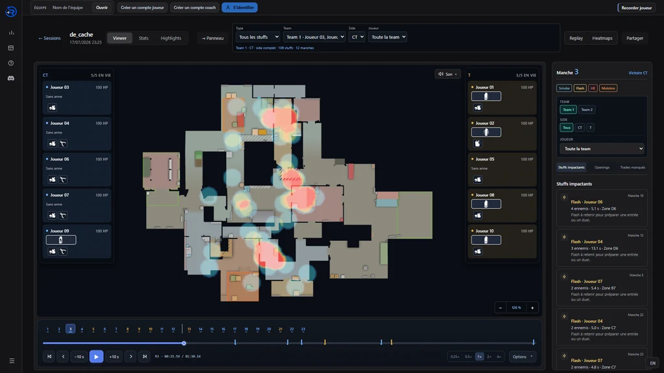This screenshot has height=373, width=664.
Task: Select the CT side filter button
Action: click(580, 128)
